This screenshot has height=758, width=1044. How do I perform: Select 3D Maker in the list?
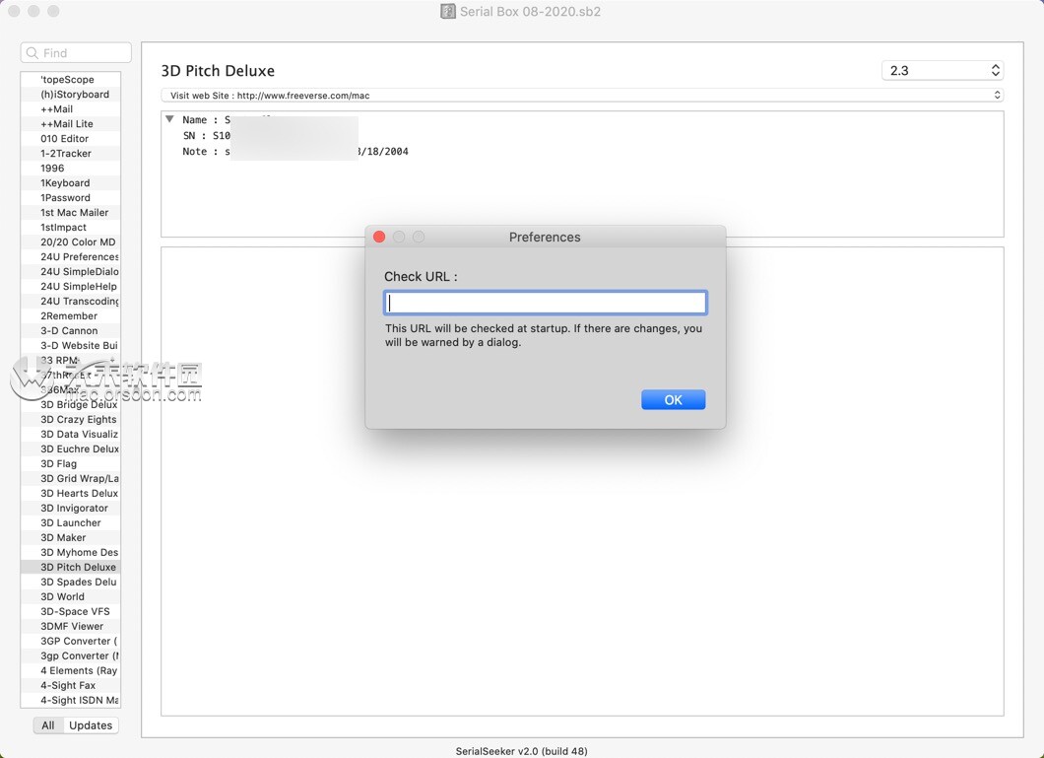click(x=71, y=537)
